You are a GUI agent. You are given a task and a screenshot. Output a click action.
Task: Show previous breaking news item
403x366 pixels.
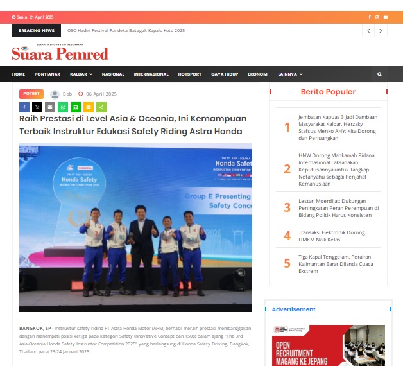point(368,31)
